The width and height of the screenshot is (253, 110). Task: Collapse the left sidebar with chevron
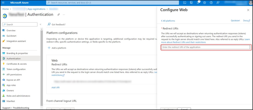(40, 24)
